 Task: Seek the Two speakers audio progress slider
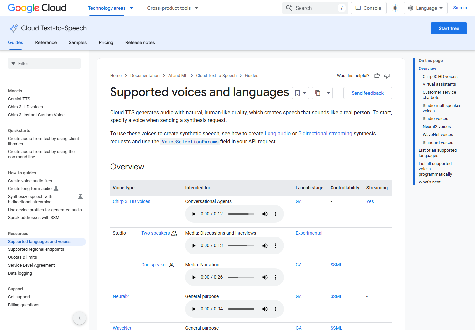click(x=241, y=246)
